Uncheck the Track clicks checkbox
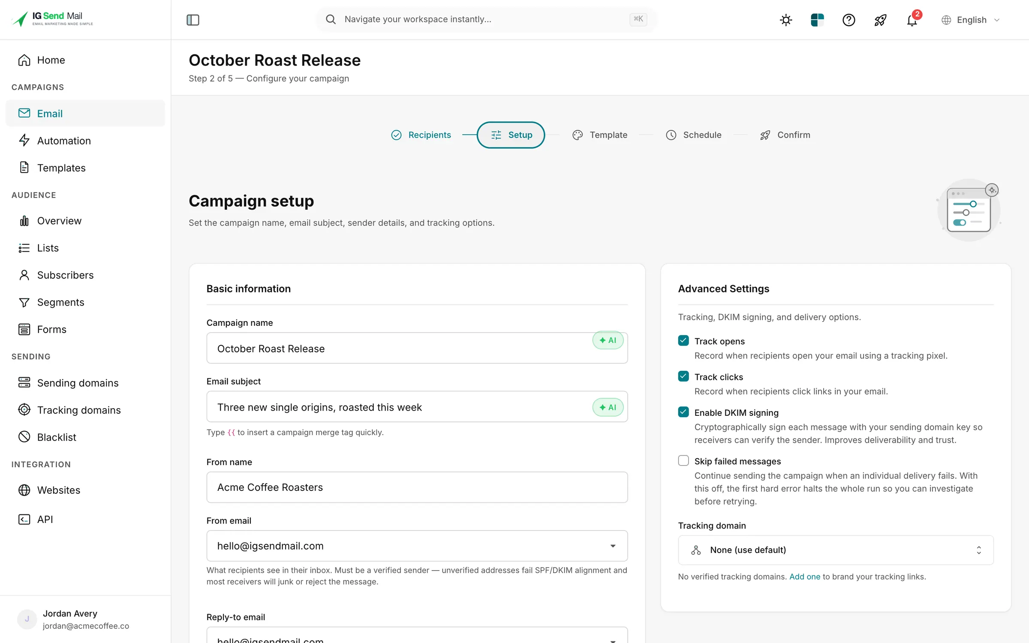This screenshot has height=643, width=1029. click(x=683, y=376)
